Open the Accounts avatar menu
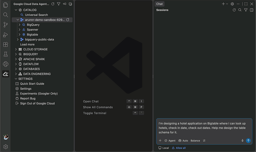Viewport: 256px width, 152px height. pos(6,137)
